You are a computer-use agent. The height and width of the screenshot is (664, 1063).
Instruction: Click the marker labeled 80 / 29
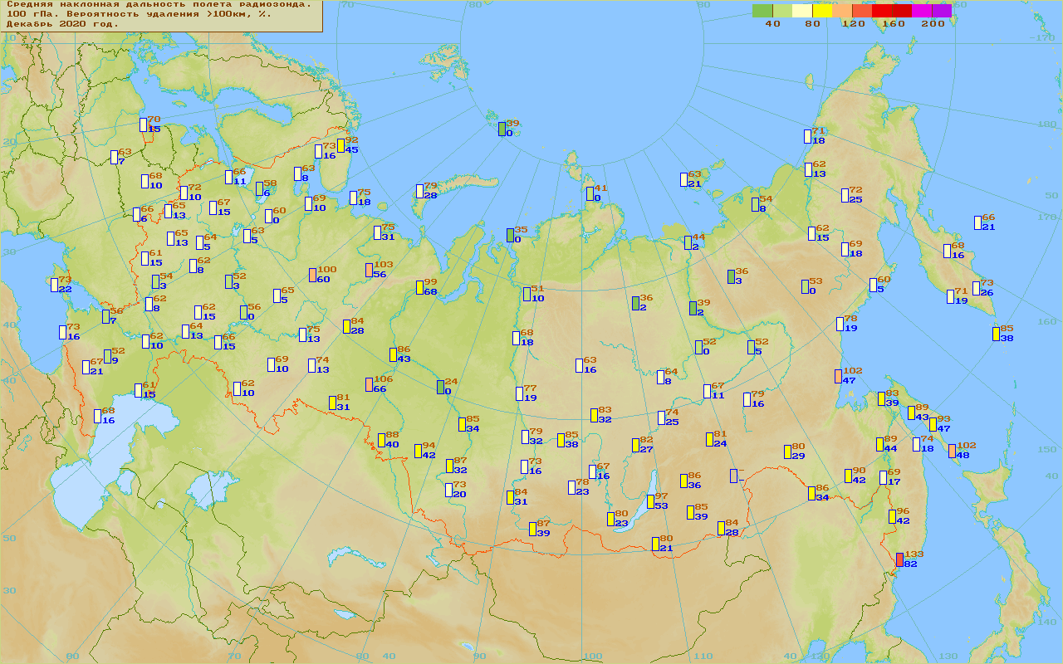point(788,452)
